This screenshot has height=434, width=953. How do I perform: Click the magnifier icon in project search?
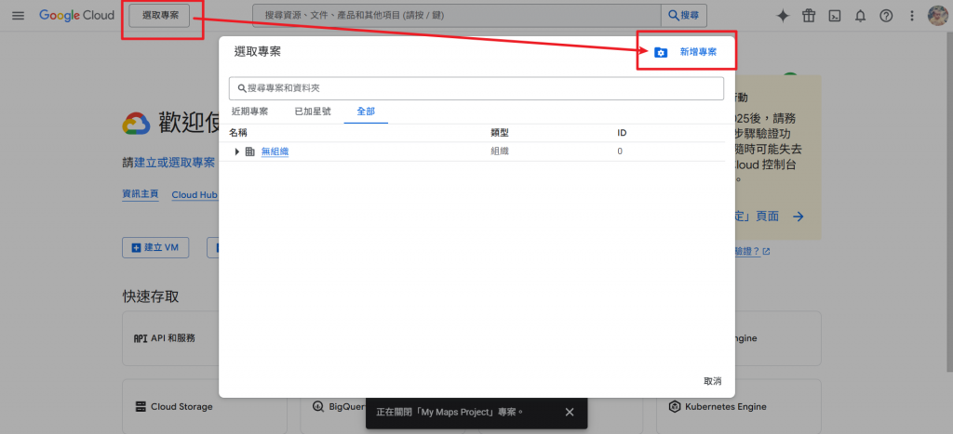[x=241, y=88]
